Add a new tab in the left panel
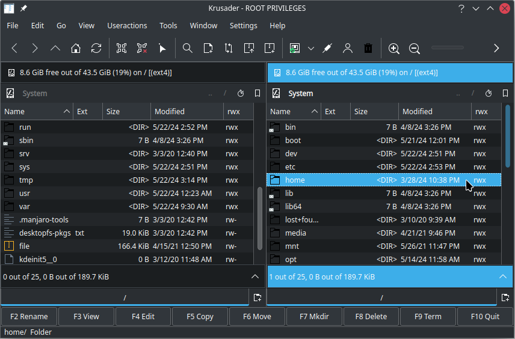 coord(257,298)
